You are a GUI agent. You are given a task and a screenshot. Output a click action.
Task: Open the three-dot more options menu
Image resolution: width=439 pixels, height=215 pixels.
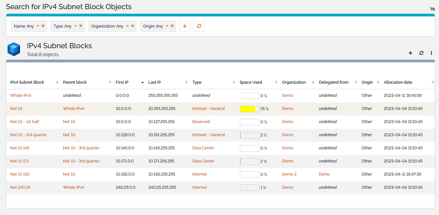click(431, 53)
